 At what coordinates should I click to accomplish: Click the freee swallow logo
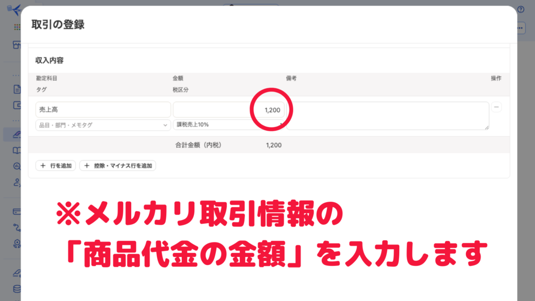tap(16, 10)
